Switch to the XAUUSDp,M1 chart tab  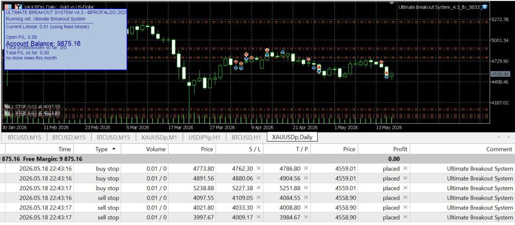click(158, 137)
